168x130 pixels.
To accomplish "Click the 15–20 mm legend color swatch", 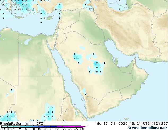I will point(41,127).
